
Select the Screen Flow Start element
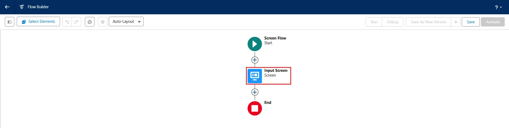point(255,44)
